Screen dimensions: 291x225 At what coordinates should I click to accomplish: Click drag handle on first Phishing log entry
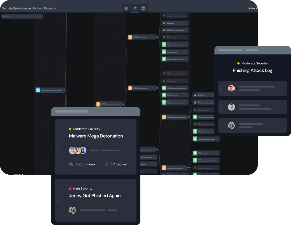point(221,88)
